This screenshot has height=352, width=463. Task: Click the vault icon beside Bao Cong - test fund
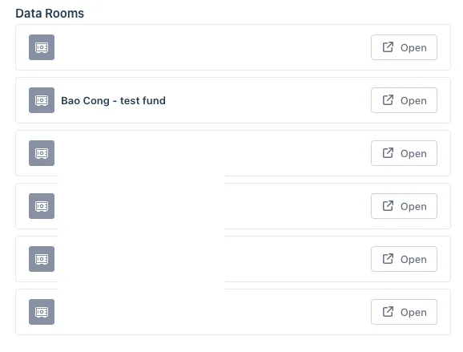(42, 100)
